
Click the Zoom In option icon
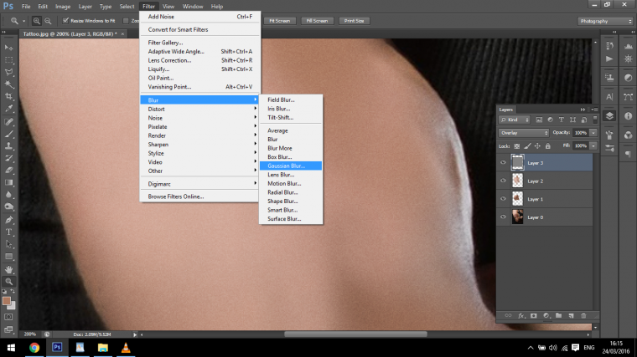37,21
